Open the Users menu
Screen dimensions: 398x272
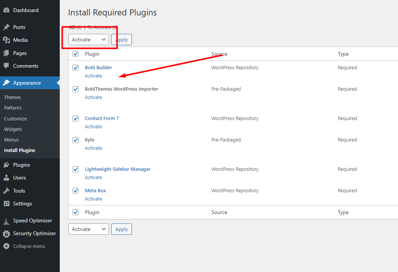pyautogui.click(x=20, y=178)
